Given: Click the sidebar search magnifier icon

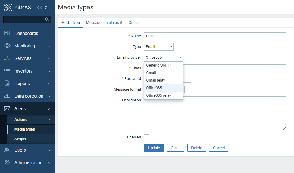Looking at the screenshot, I should point(47,19).
